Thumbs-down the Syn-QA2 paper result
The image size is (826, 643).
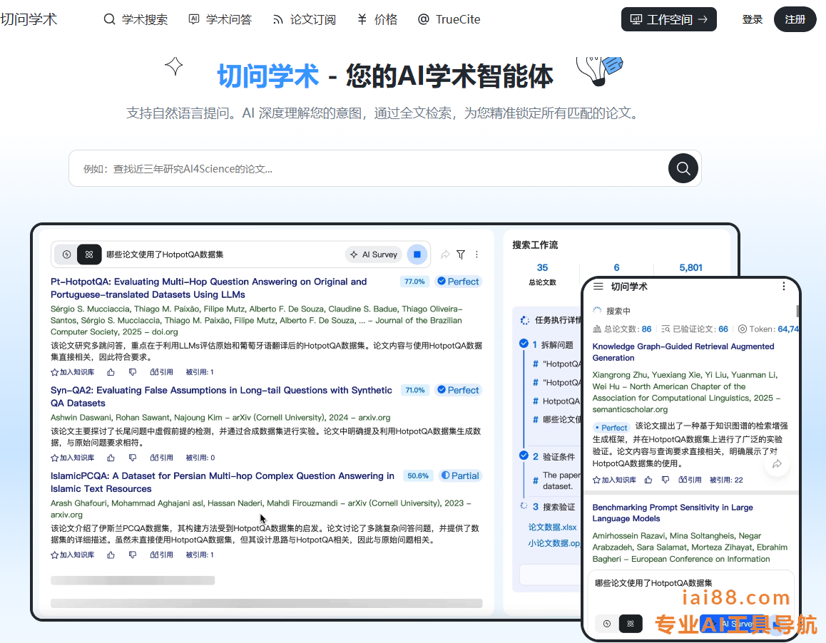(132, 458)
